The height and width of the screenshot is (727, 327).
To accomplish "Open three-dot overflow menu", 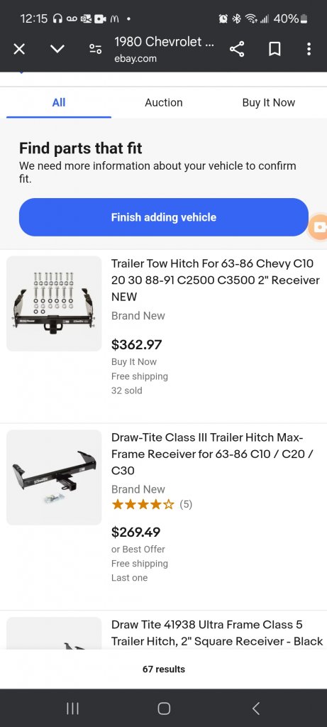I will [x=309, y=49].
